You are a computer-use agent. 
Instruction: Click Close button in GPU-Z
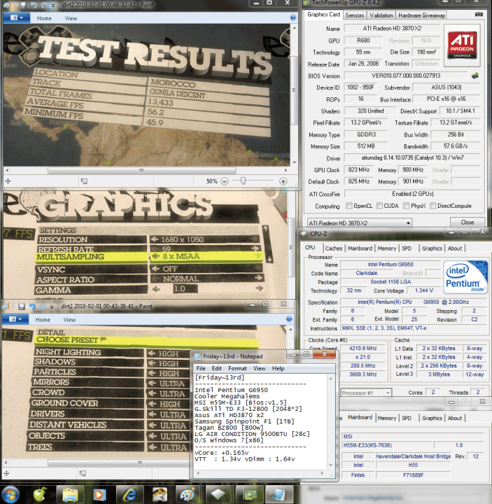[468, 222]
